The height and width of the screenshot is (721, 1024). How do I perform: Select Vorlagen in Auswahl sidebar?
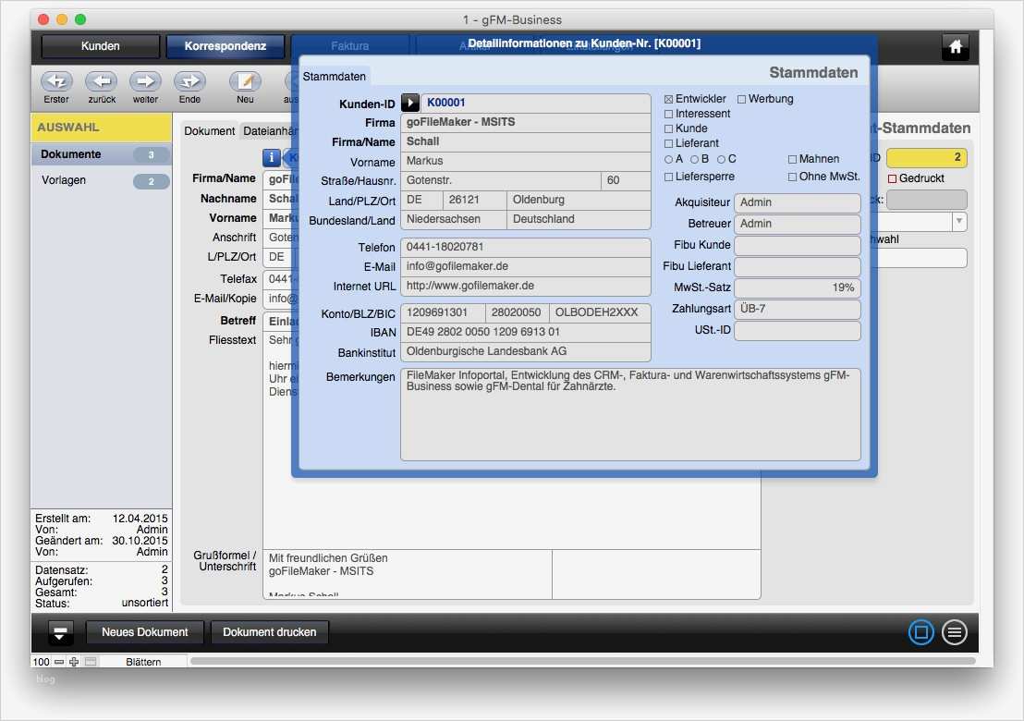(x=102, y=181)
